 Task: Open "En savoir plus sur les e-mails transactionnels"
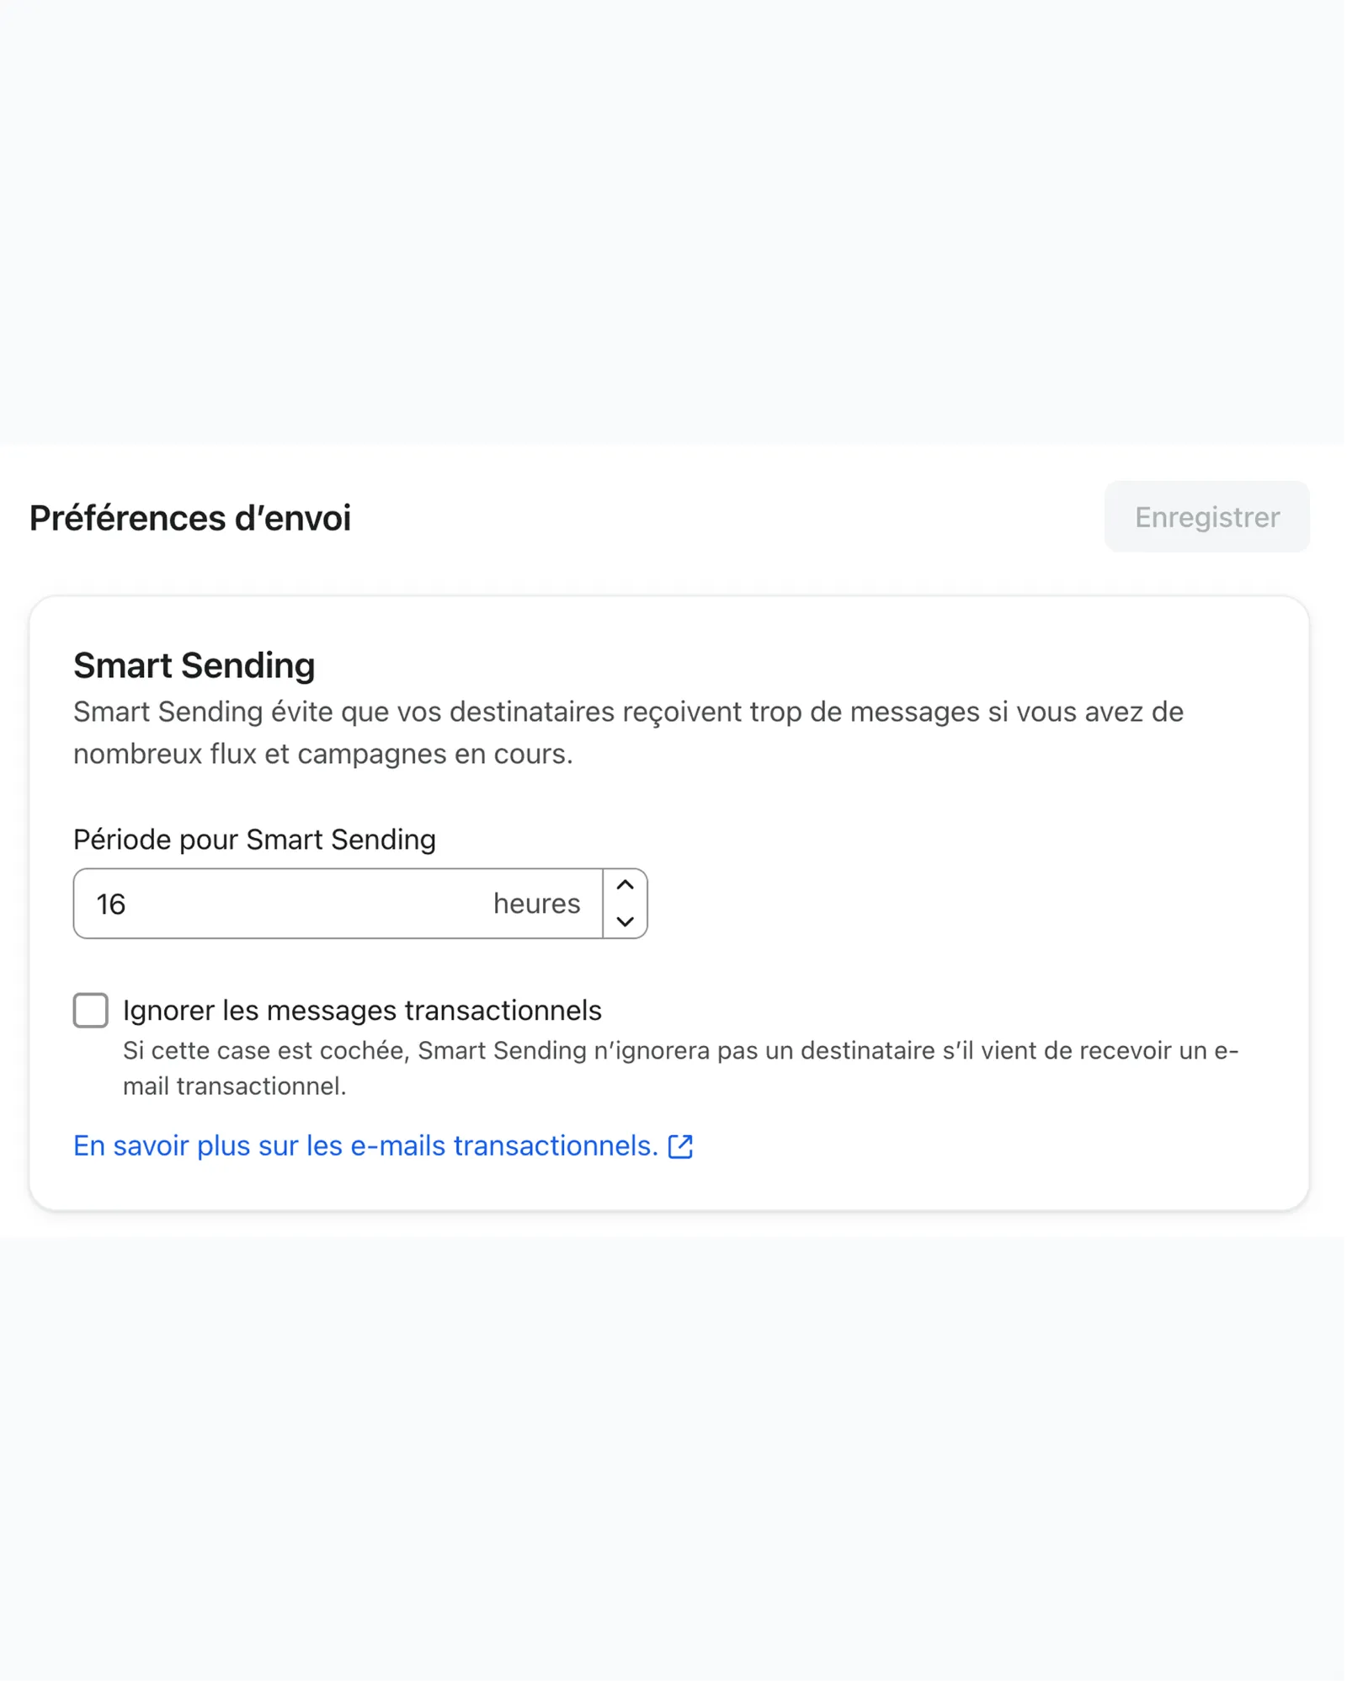tap(362, 1145)
